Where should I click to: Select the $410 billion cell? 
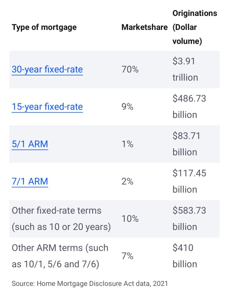click(185, 256)
